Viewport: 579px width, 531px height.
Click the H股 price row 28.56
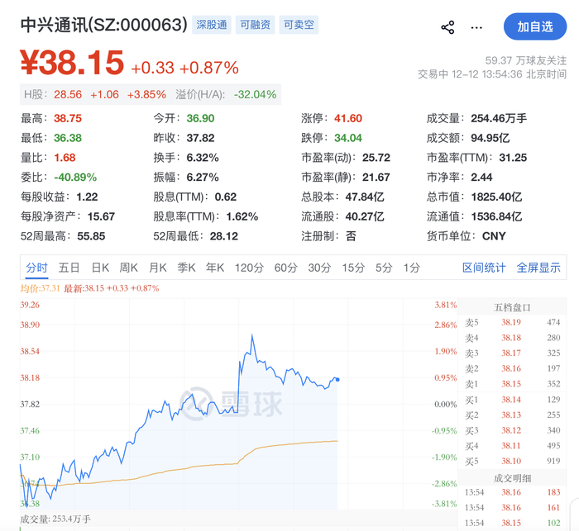click(151, 94)
